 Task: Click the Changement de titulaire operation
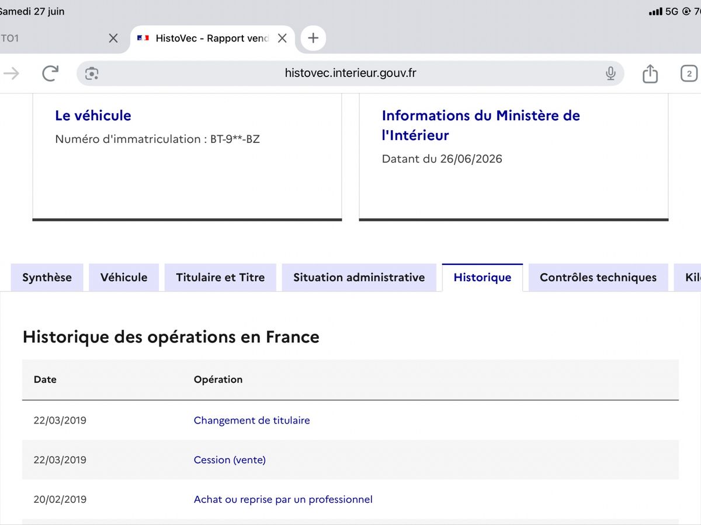click(x=252, y=420)
